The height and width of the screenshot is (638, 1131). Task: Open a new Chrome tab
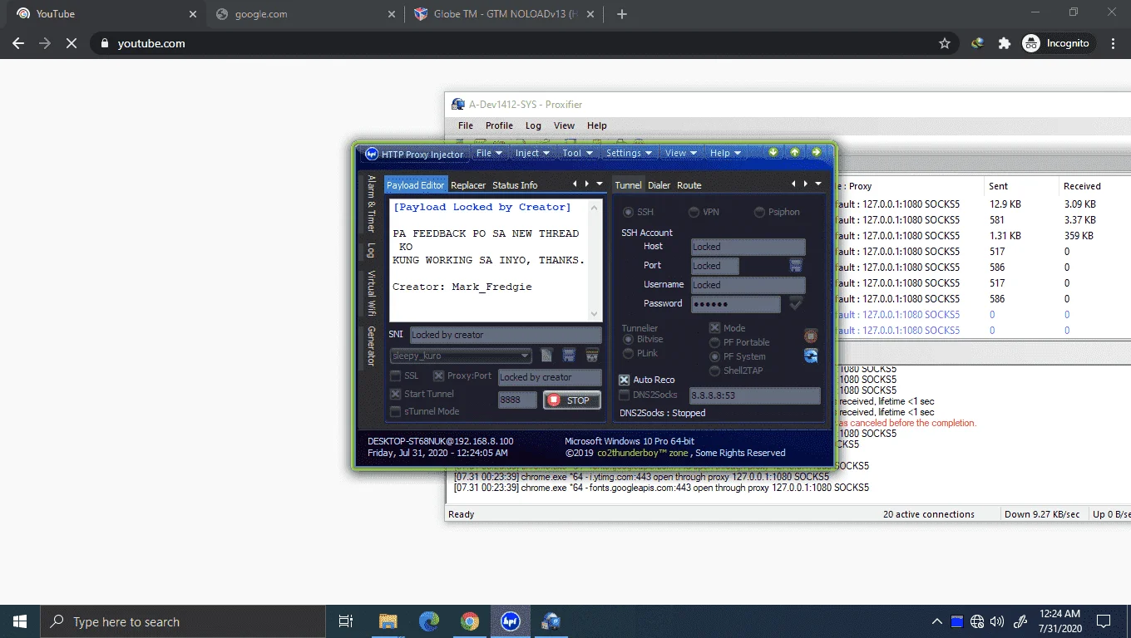tap(622, 14)
